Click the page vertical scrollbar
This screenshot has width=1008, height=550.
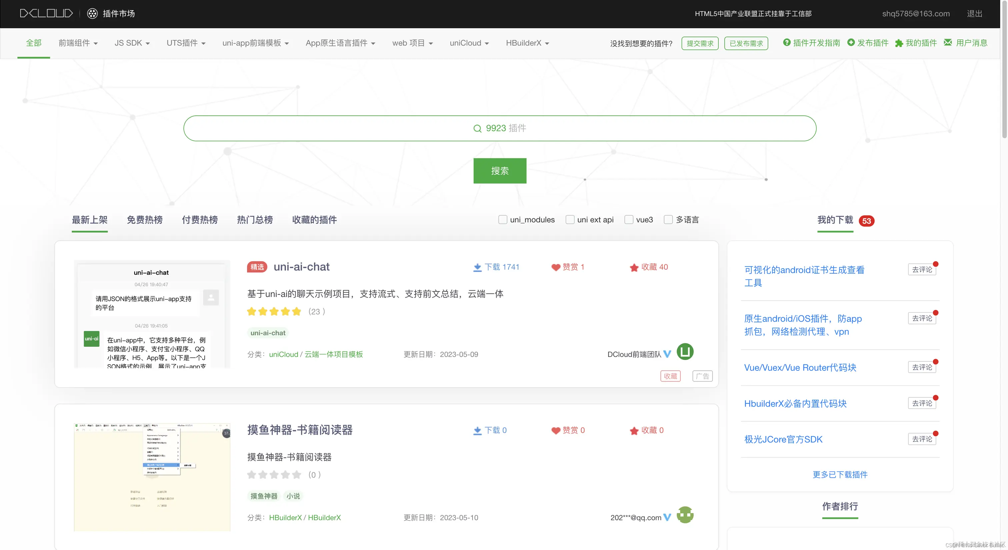tap(1004, 70)
